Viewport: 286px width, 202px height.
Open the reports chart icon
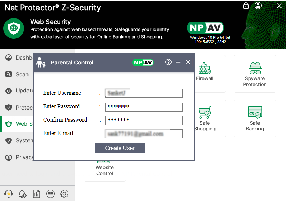pyautogui.click(x=36, y=193)
